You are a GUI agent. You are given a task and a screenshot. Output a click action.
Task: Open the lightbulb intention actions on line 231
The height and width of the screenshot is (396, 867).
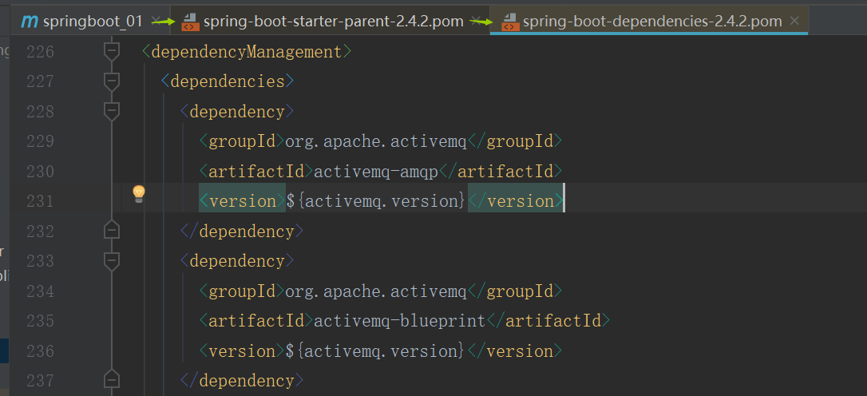tap(139, 193)
